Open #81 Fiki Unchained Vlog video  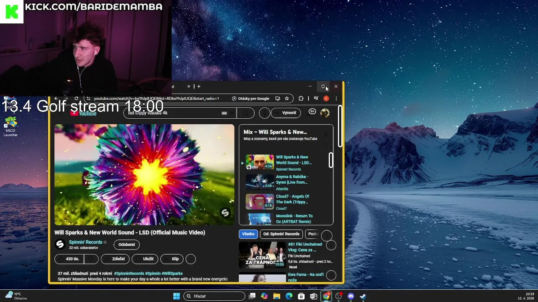(305, 247)
